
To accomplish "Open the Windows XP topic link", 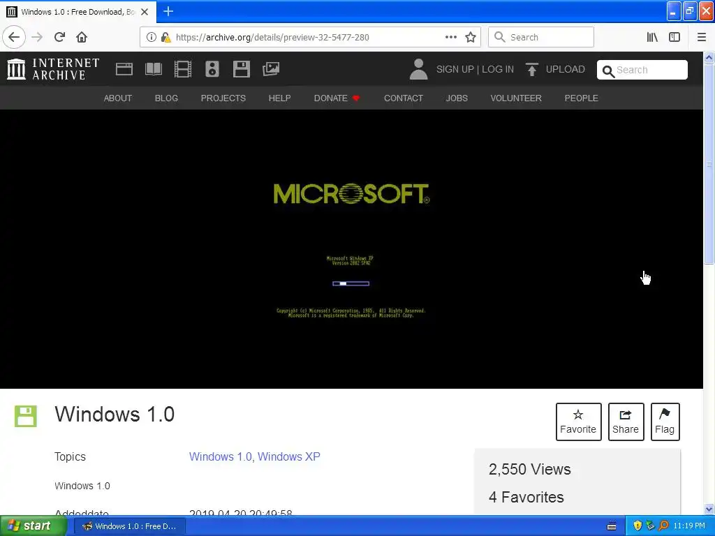I will (289, 456).
